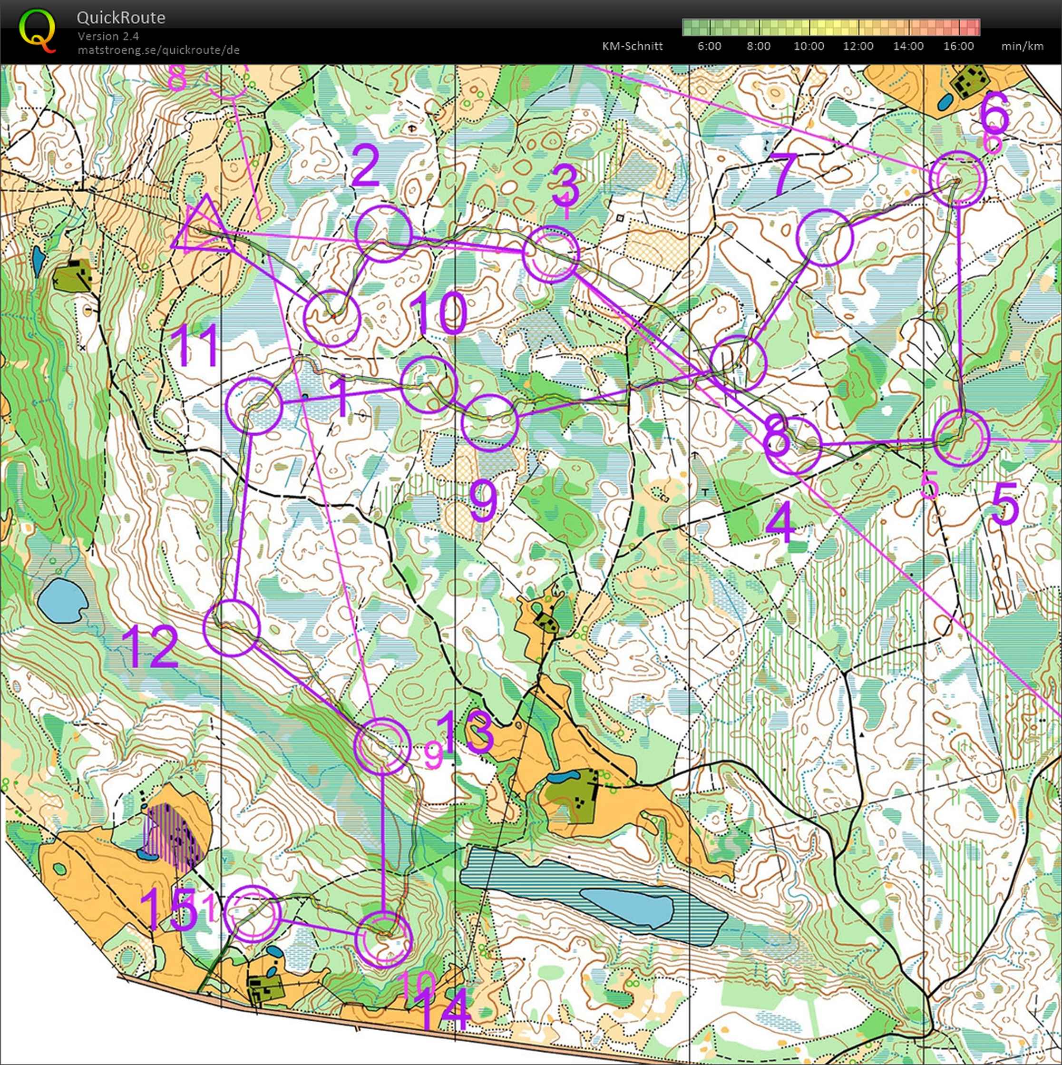Viewport: 1062px width, 1065px height.
Task: Select control circle beneath number 7
Action: tap(825, 237)
